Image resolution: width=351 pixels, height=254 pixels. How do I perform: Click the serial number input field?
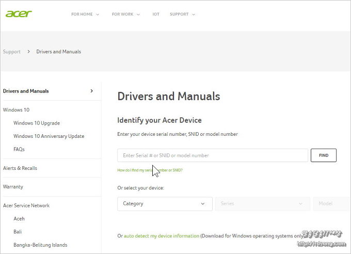point(212,155)
